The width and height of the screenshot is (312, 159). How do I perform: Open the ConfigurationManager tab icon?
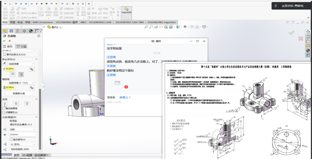(x=18, y=31)
